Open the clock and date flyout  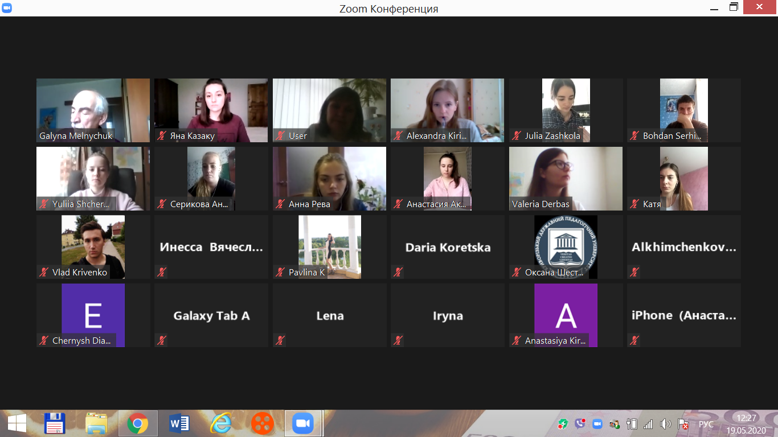[x=746, y=424]
